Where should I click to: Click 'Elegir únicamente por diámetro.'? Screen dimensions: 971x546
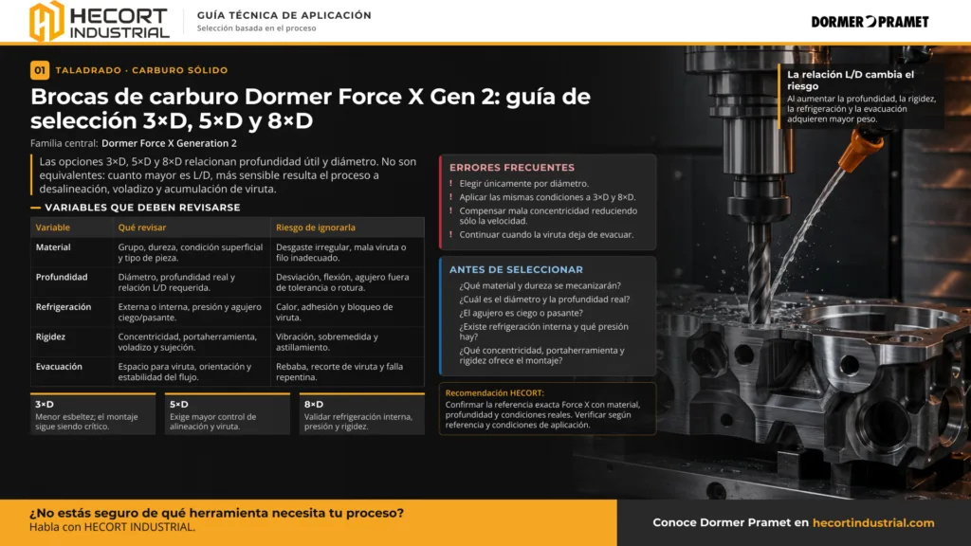pyautogui.click(x=523, y=183)
